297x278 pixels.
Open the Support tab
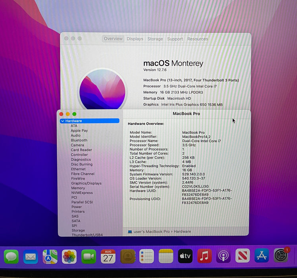(x=175, y=39)
